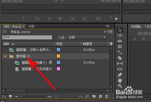151x102 pixels.
Task: Select the Ripple Edit tool
Action: pyautogui.click(x=120, y=41)
